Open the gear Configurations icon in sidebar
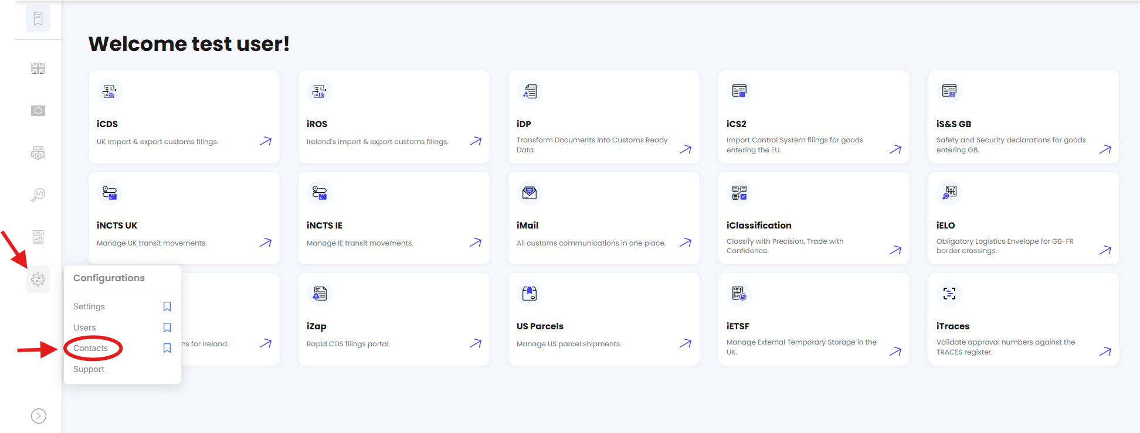Image resolution: width=1140 pixels, height=433 pixels. [x=38, y=279]
